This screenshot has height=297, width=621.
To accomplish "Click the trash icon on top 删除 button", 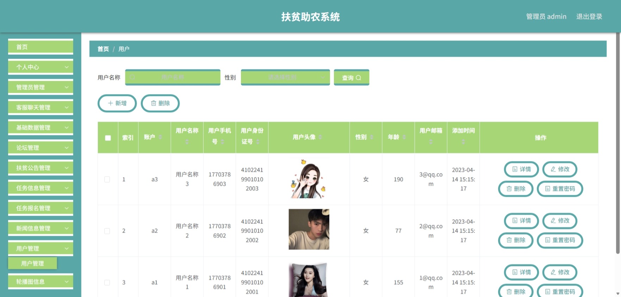I will click(x=154, y=103).
